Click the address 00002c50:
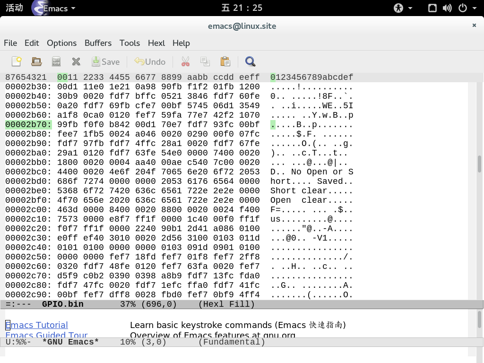 [x=28, y=257]
